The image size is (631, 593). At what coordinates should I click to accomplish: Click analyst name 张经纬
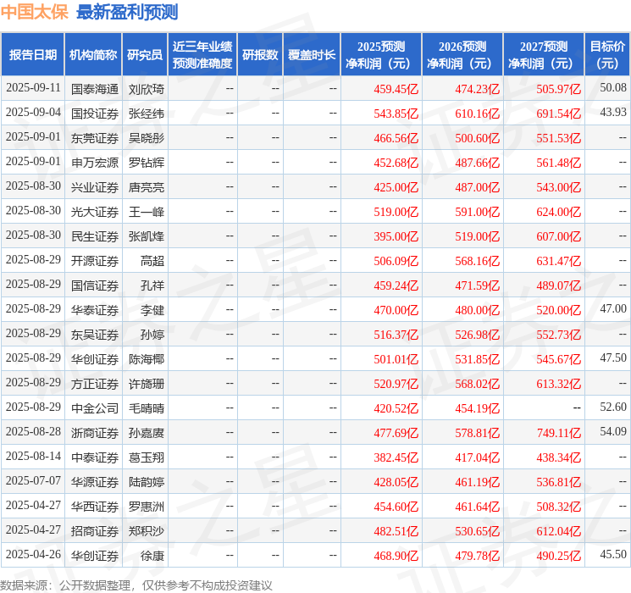(146, 114)
